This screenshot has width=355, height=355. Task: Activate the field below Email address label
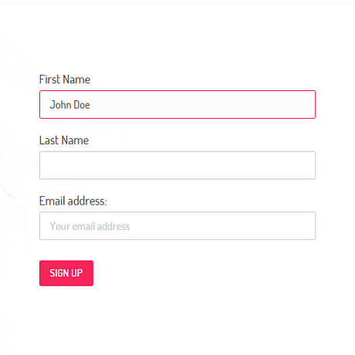coord(177,226)
